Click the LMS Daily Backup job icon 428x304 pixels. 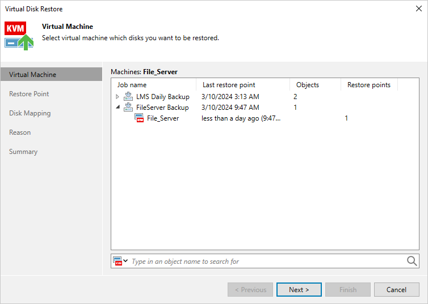pos(128,97)
